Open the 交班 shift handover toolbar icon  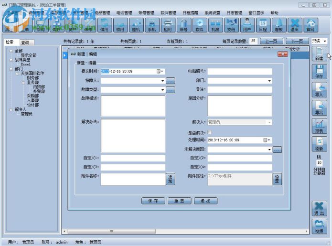pyautogui.click(x=231, y=25)
